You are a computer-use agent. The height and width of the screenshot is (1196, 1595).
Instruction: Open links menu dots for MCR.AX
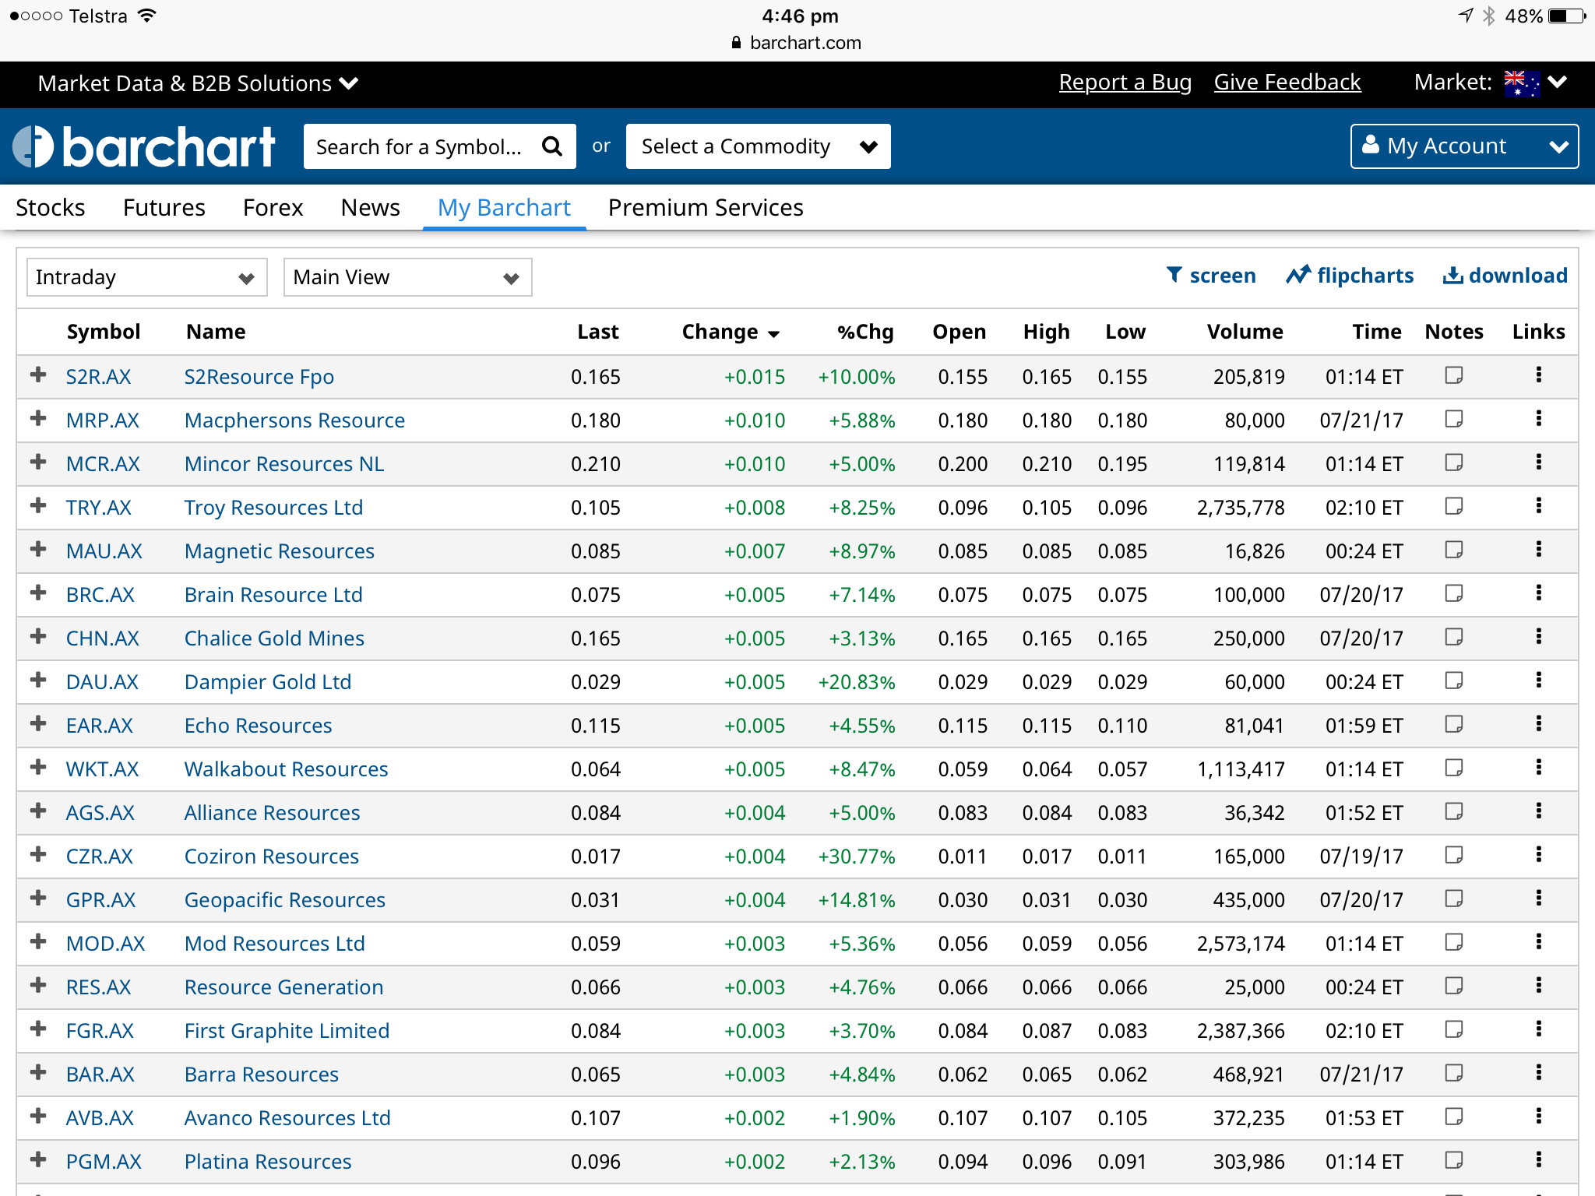point(1538,463)
